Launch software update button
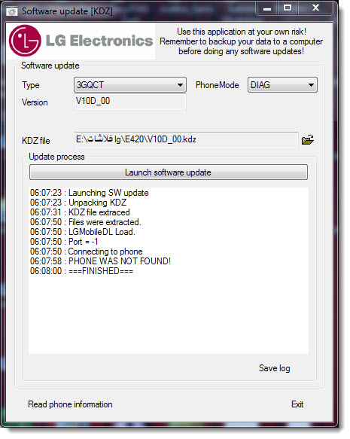350x439 pixels. (x=168, y=172)
